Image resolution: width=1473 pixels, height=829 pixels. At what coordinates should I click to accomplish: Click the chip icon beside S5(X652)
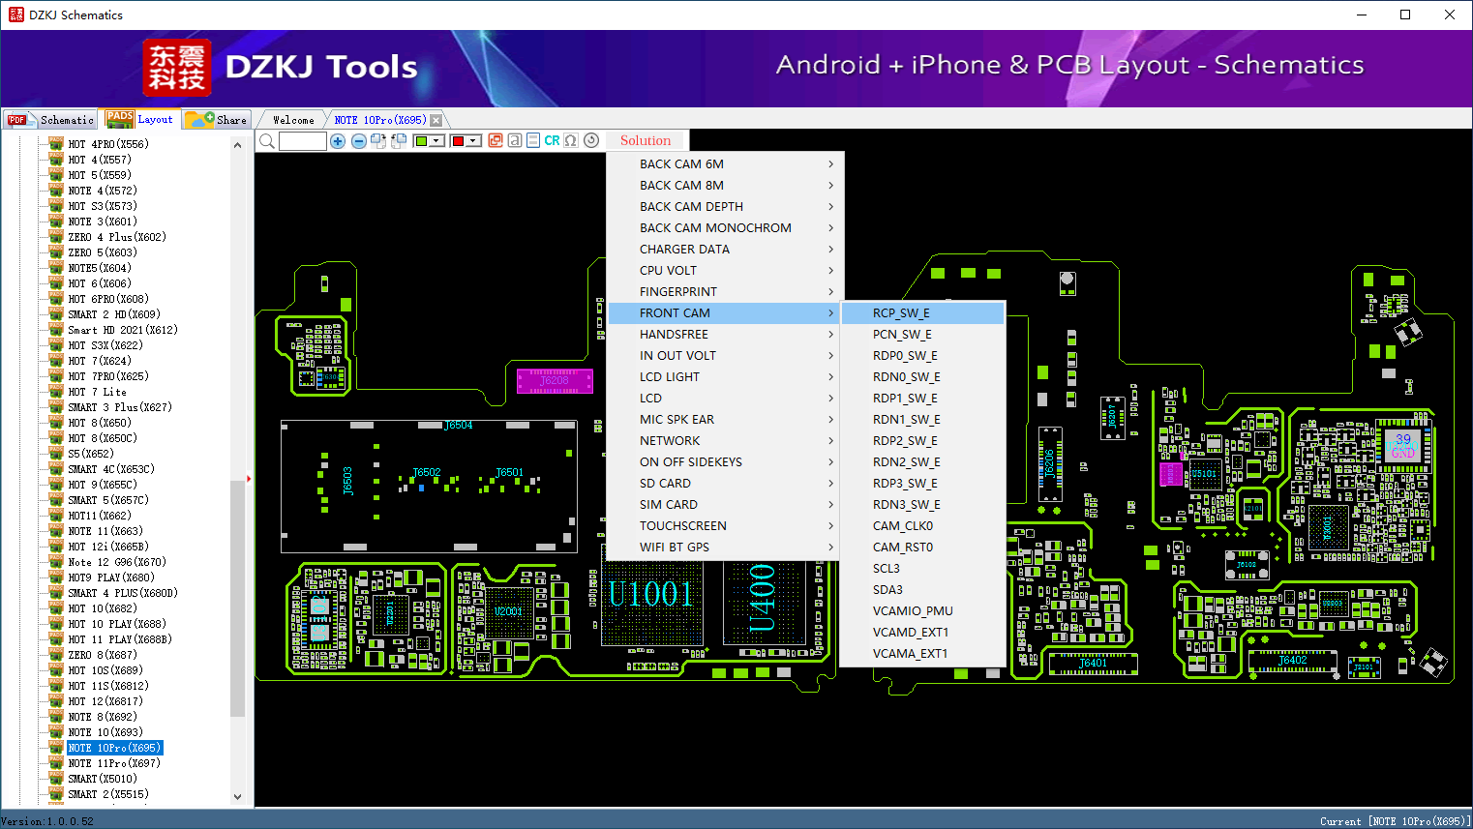(56, 454)
